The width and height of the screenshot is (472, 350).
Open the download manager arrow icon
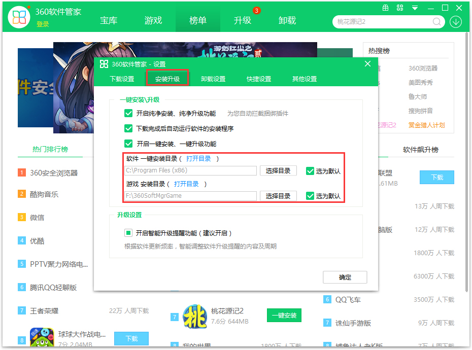tap(456, 22)
